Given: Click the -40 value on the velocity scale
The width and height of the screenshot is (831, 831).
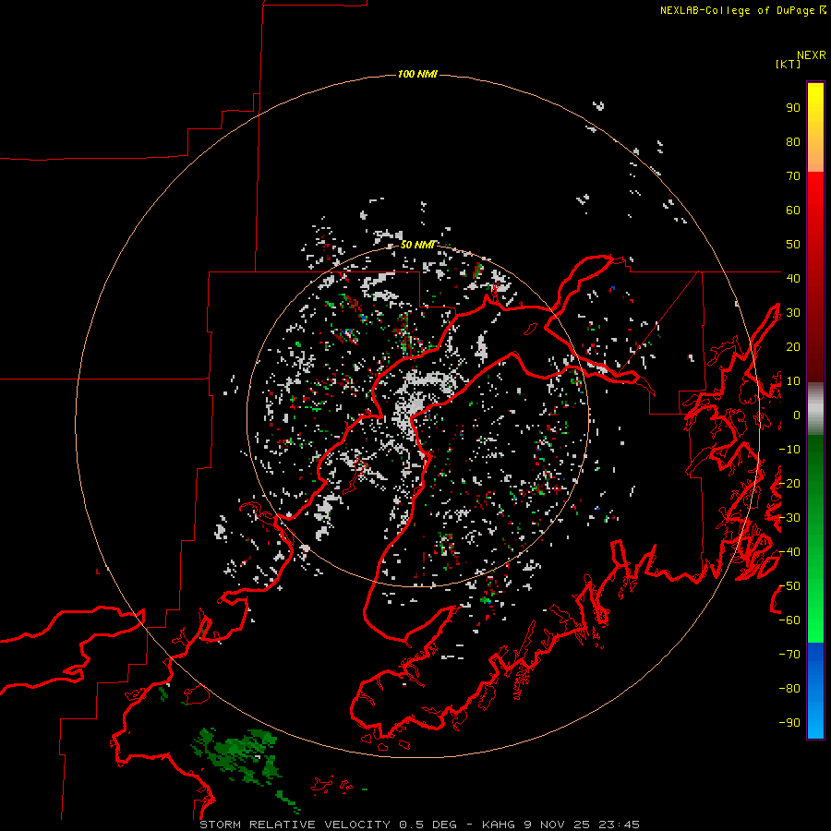Looking at the screenshot, I should [789, 552].
